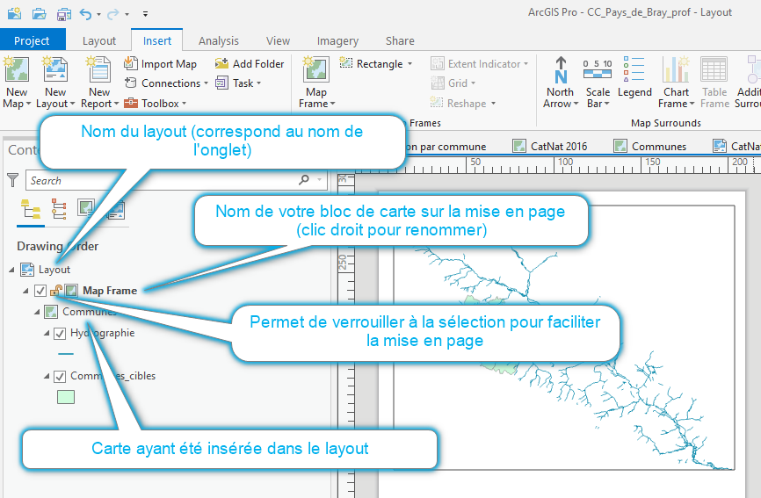Open the Share ribbon tab
Screen dimensions: 761x498
[x=400, y=40]
